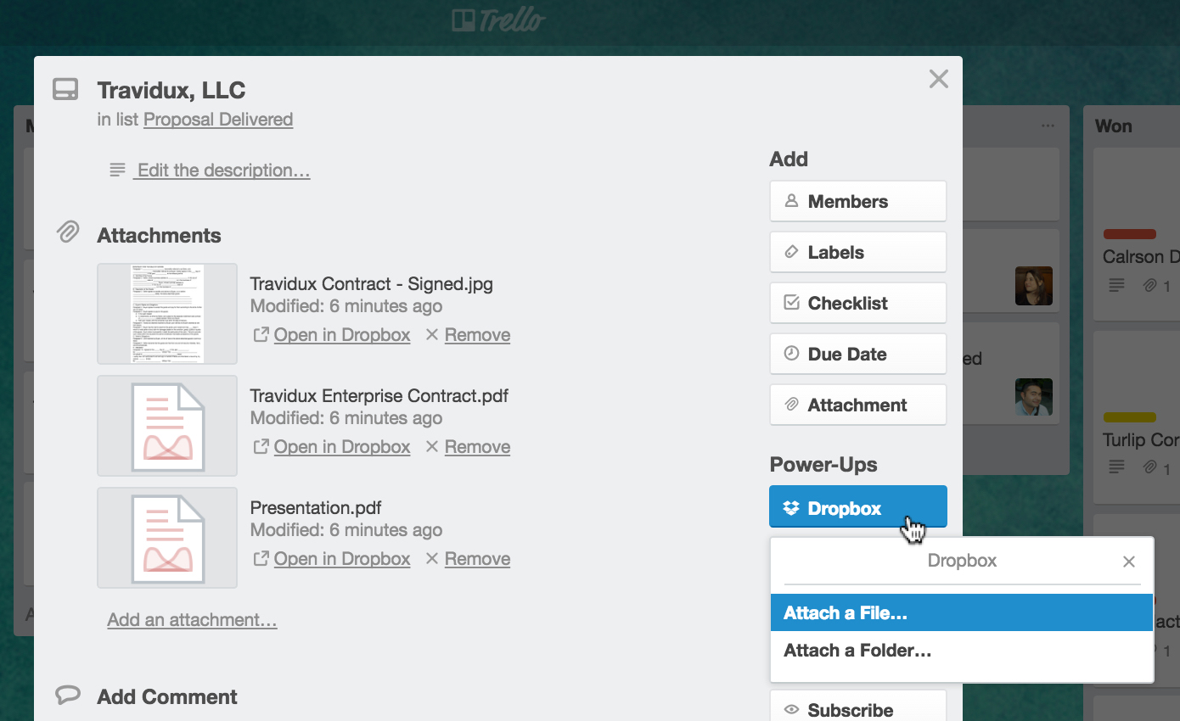Open the Due Date picker

pos(857,355)
